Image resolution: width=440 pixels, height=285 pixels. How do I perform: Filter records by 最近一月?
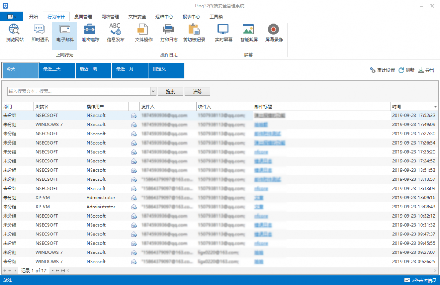pos(130,70)
